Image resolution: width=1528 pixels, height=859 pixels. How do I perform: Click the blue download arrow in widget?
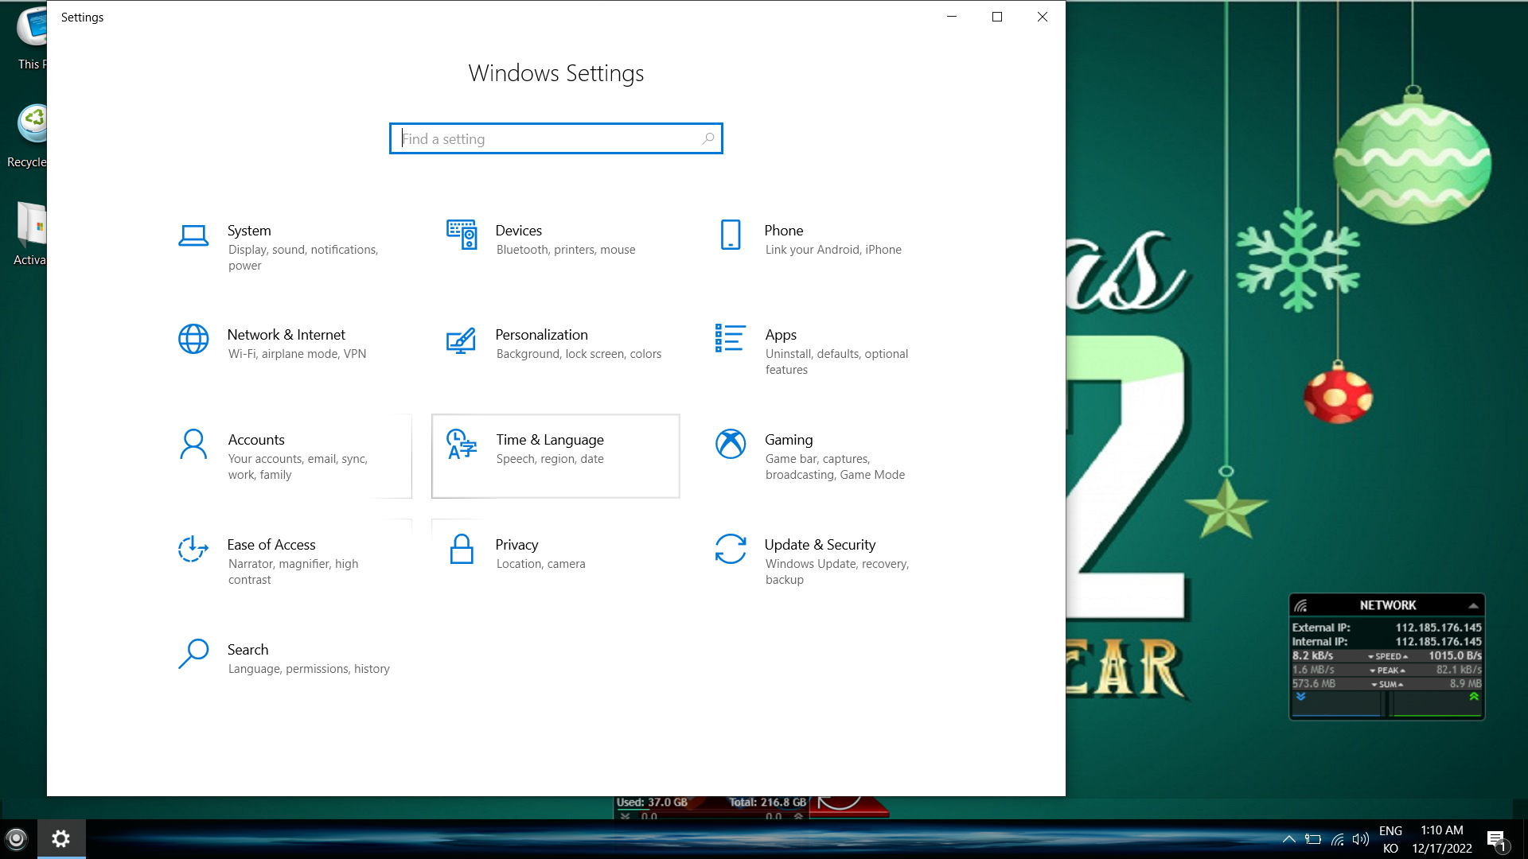[x=1301, y=697]
